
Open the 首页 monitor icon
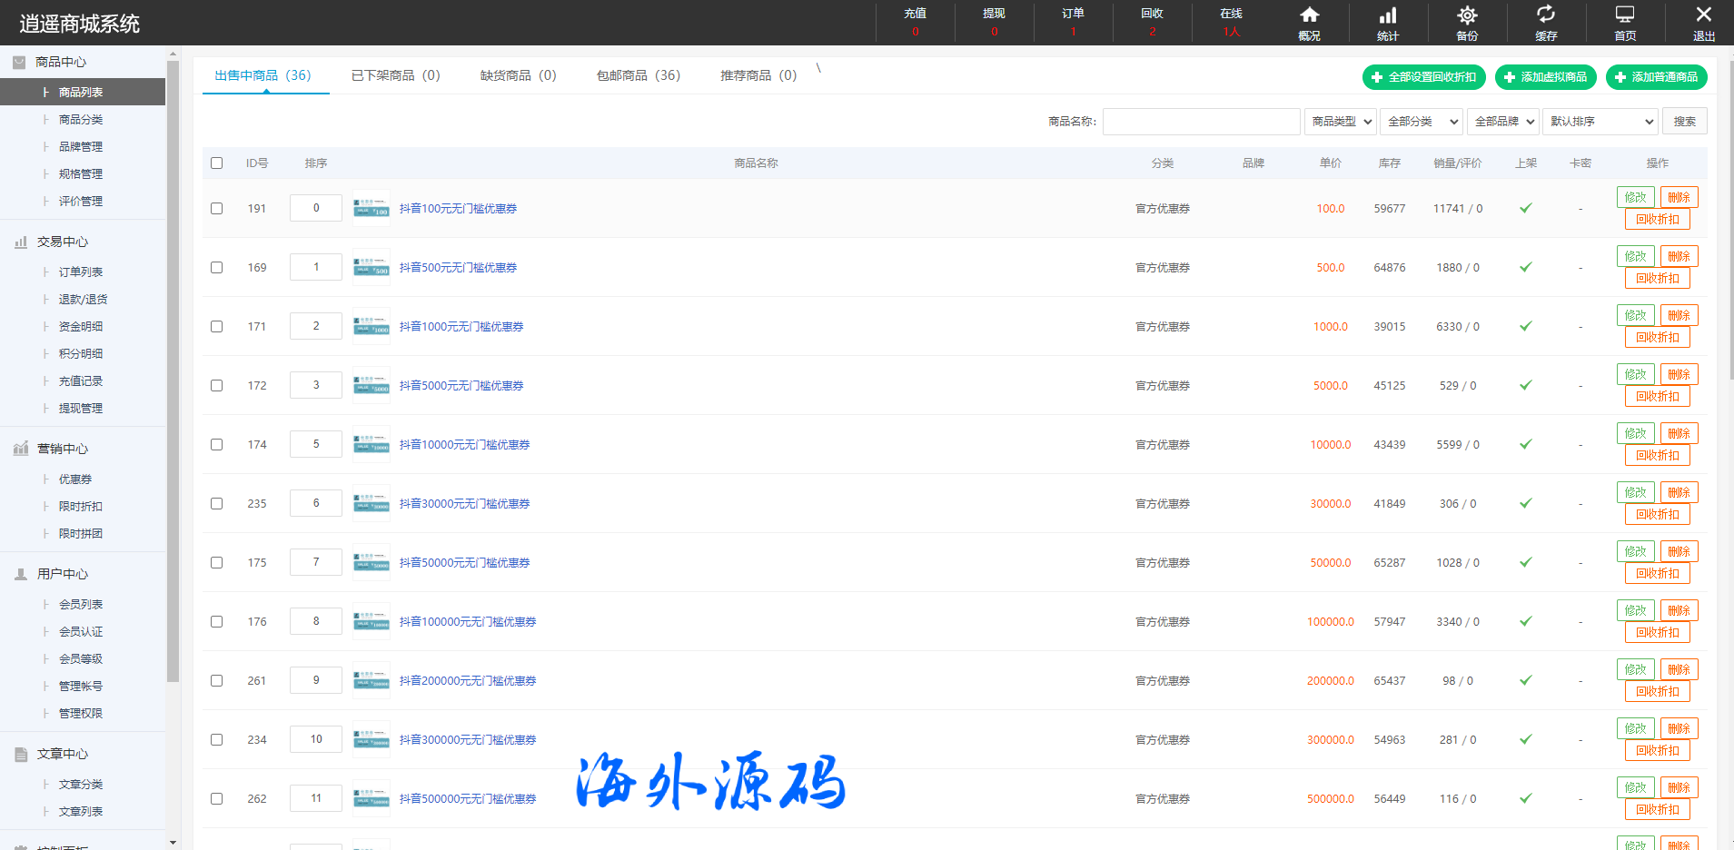click(x=1625, y=15)
